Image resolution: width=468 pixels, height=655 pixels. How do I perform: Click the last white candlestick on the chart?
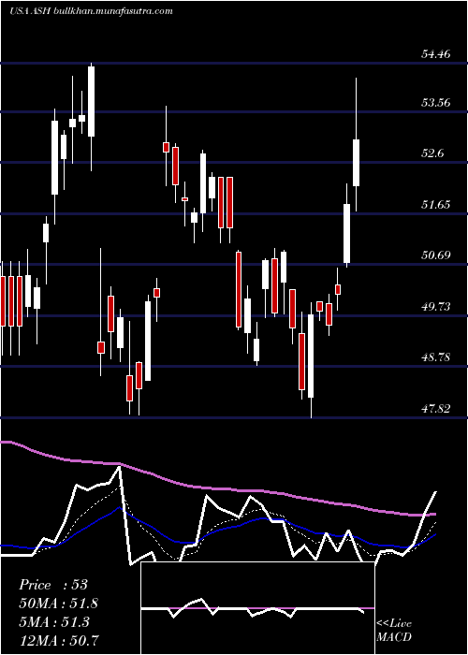(356, 163)
